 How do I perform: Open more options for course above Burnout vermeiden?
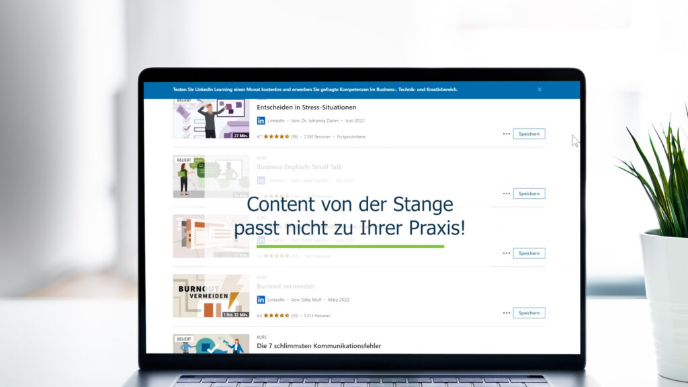click(x=507, y=253)
